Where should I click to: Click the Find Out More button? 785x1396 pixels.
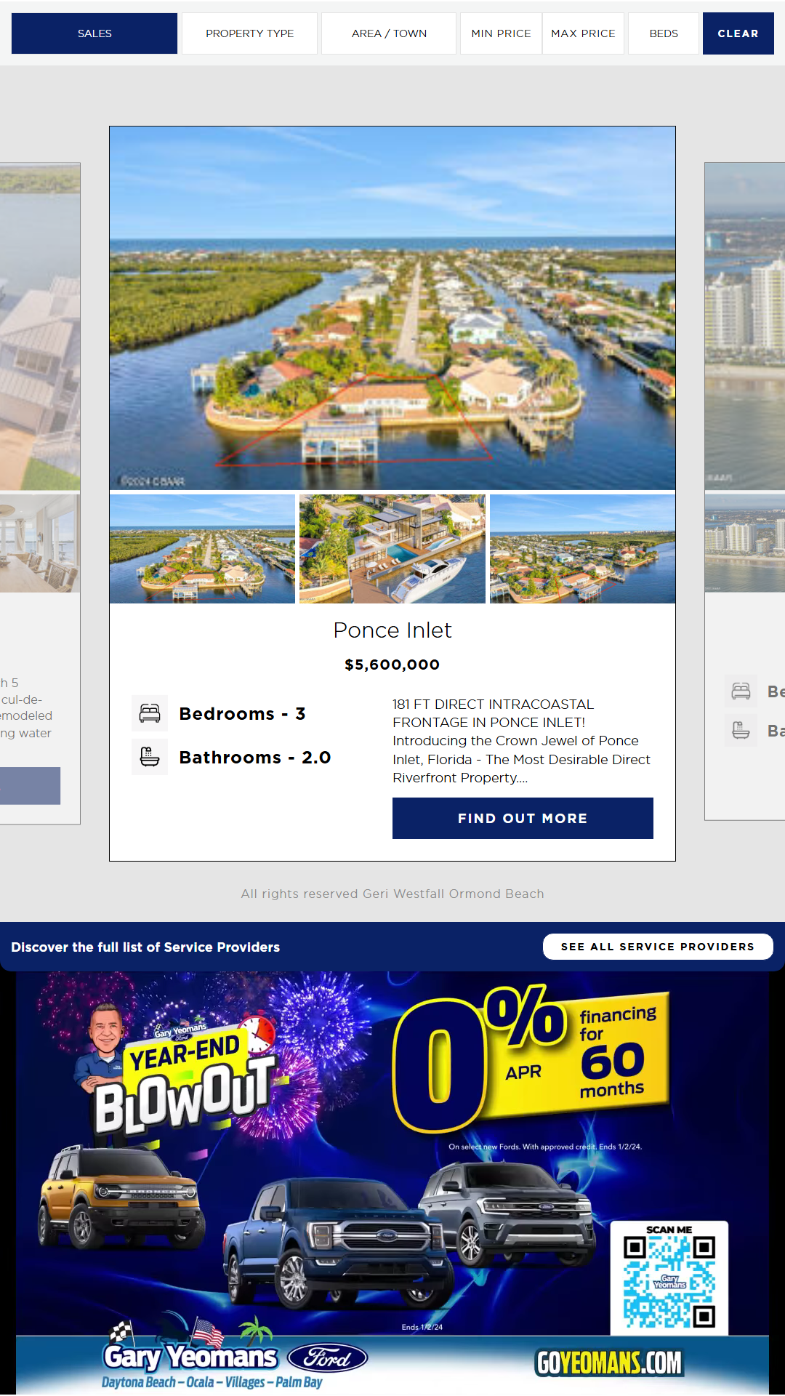click(523, 818)
